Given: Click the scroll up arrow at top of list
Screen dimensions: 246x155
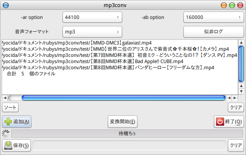Looking at the screenshot, I should (241, 42).
